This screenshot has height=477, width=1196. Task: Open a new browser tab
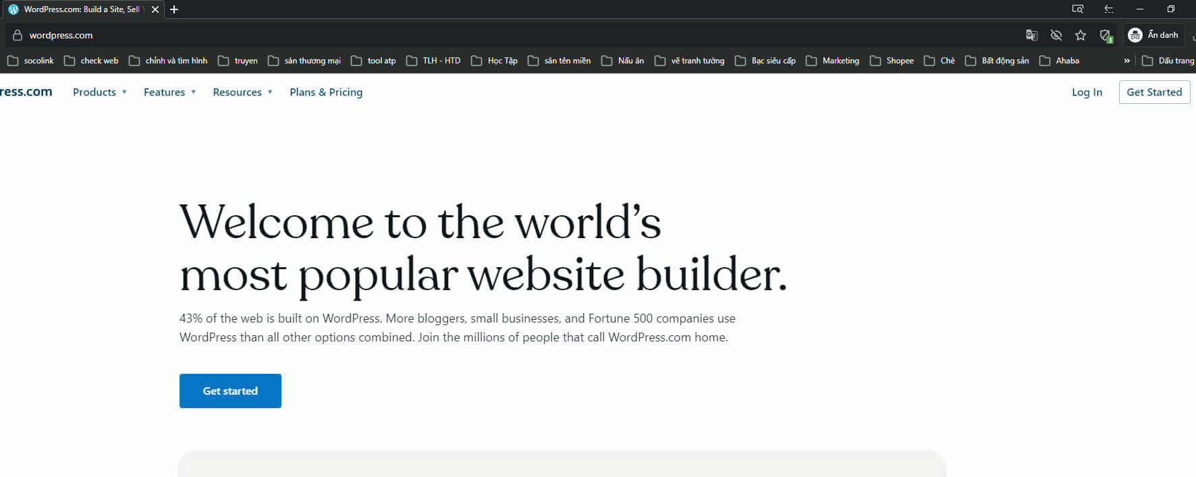tap(174, 9)
